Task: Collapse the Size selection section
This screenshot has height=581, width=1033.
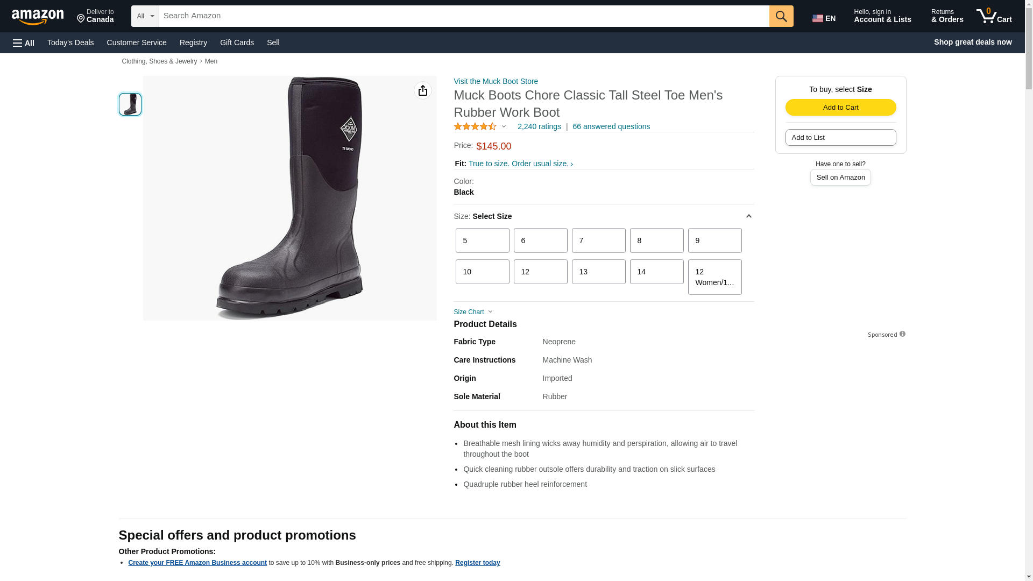Action: 748,216
